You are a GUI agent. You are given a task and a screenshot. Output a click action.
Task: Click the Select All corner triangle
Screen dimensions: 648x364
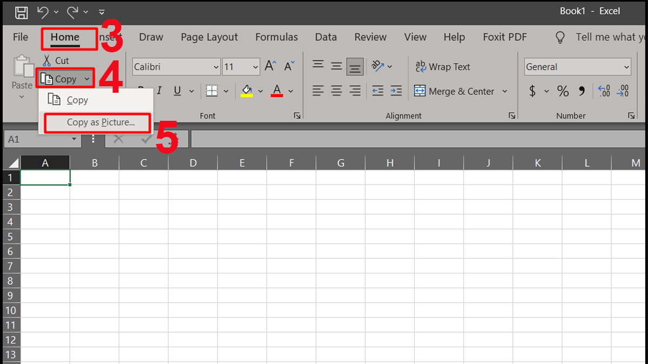11,163
